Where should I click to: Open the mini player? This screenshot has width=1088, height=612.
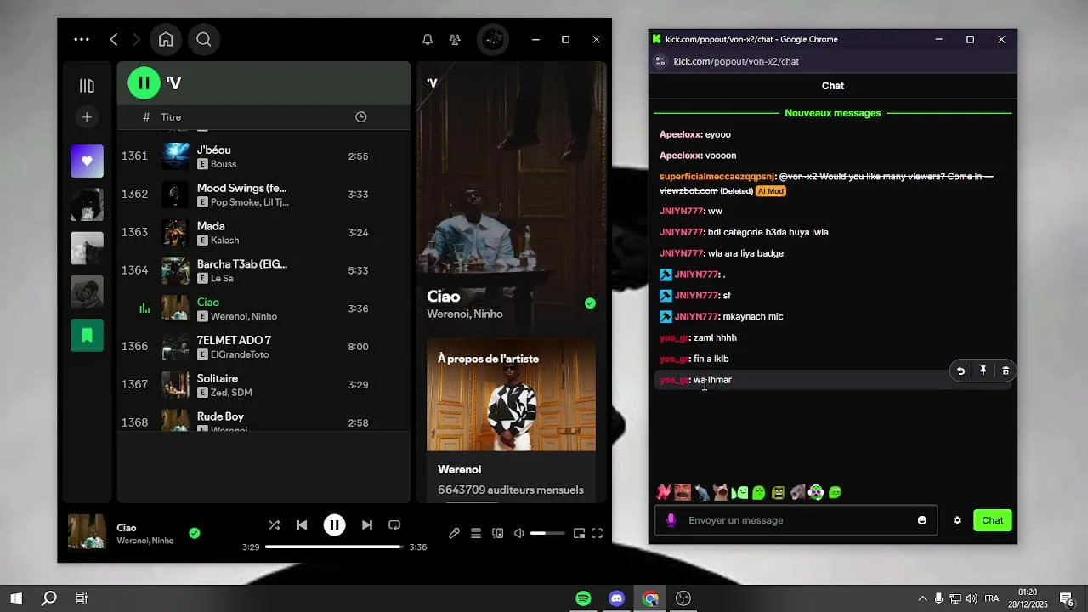tap(579, 533)
